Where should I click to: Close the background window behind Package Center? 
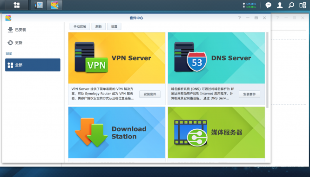pyautogui.click(x=303, y=18)
